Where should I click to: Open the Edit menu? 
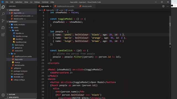pos(12,2)
